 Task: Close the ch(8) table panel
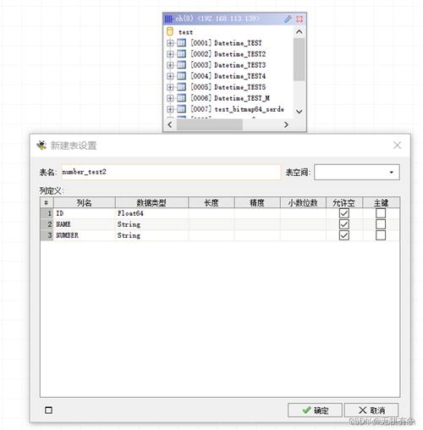[x=299, y=19]
